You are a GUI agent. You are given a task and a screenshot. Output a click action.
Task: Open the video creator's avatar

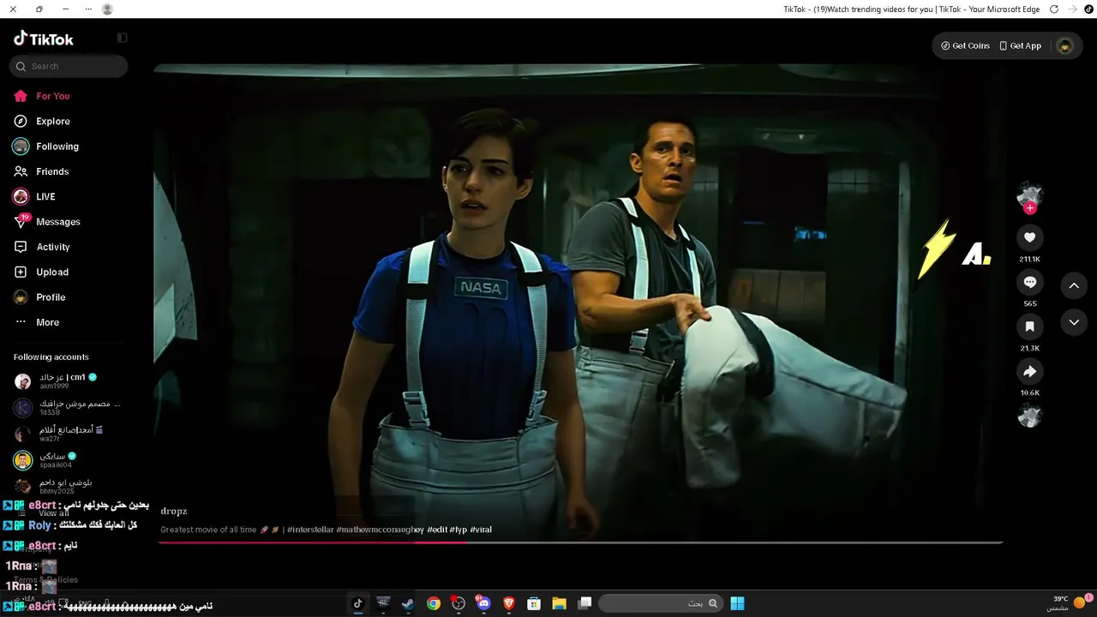click(x=1029, y=195)
